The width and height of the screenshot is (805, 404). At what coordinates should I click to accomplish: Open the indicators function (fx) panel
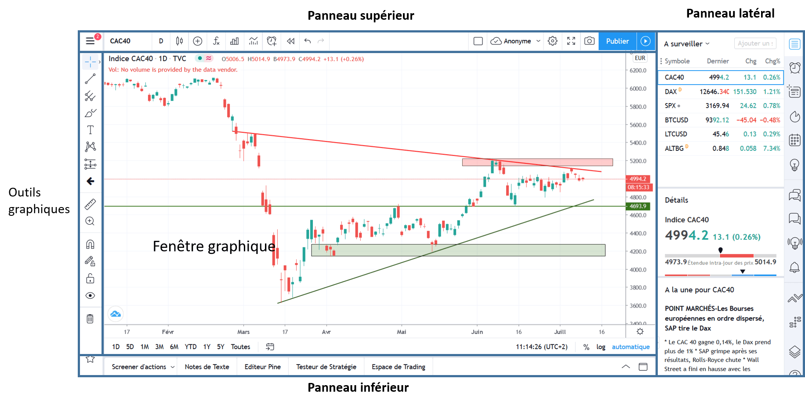216,41
